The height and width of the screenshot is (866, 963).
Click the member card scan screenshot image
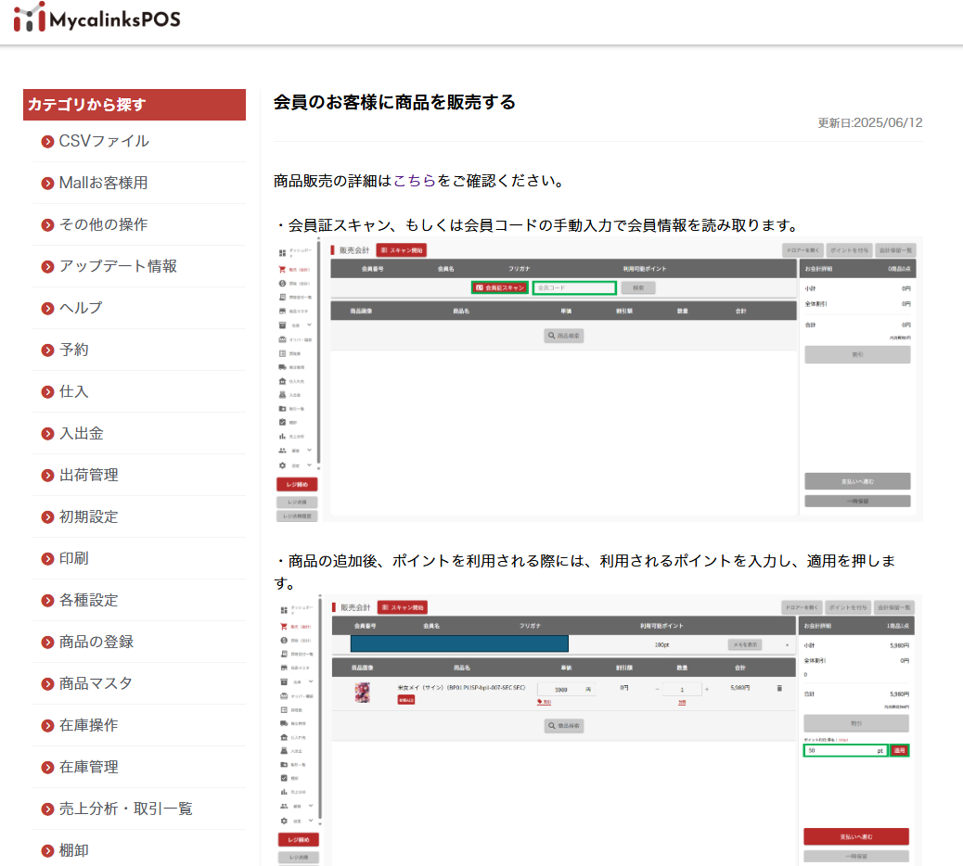click(597, 379)
